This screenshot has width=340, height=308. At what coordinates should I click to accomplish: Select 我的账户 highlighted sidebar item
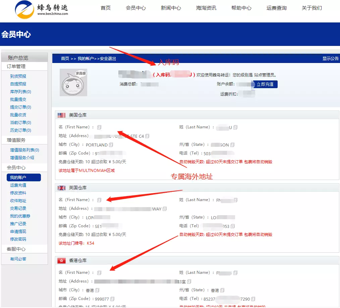click(23, 178)
